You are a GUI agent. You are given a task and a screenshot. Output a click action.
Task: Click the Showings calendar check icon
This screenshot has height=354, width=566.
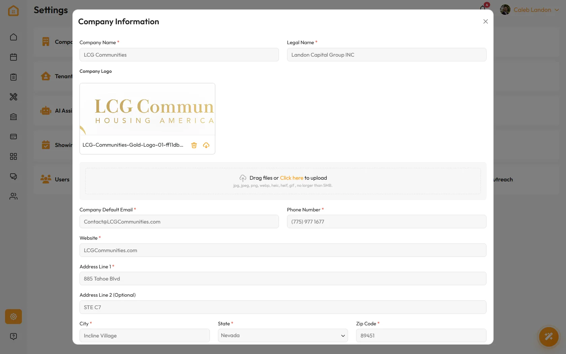coord(46,145)
